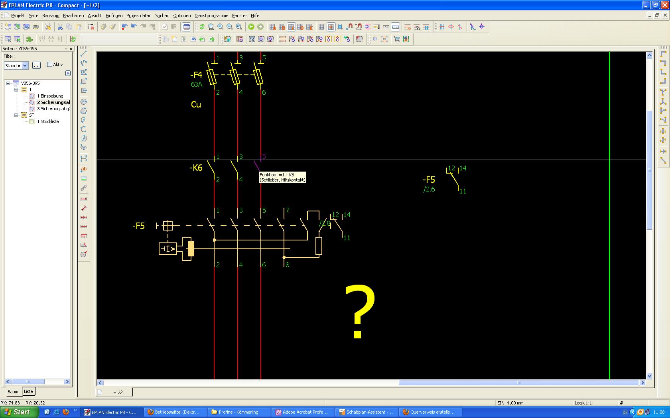The image size is (670, 418).
Task: Select tree item 2 Sicherungsab
Action: [x=53, y=102]
